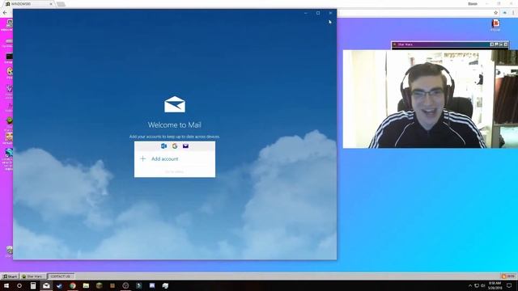Open the taskbar clock and date
Image resolution: width=518 pixels, height=291 pixels.
[x=495, y=285]
